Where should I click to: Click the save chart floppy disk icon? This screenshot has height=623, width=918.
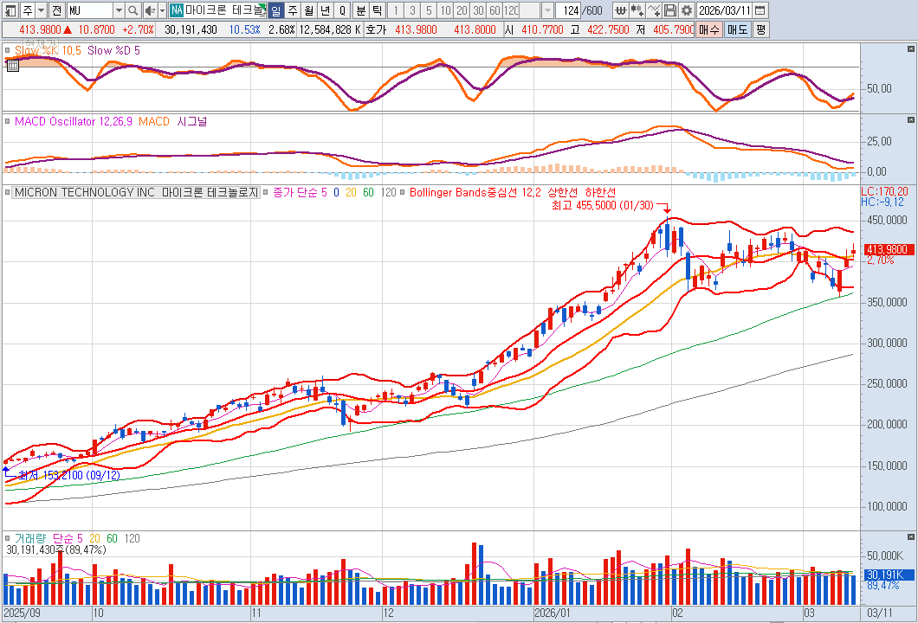point(670,10)
